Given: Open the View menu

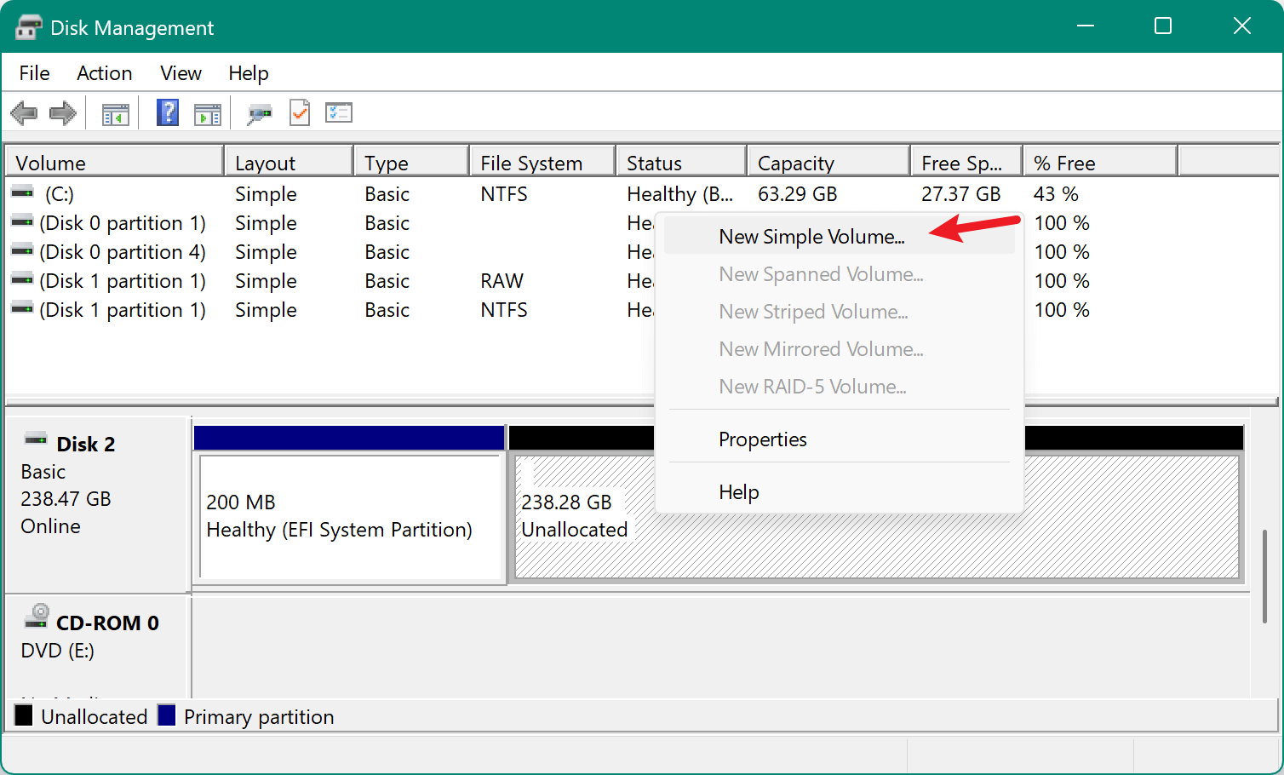Looking at the screenshot, I should pyautogui.click(x=180, y=73).
